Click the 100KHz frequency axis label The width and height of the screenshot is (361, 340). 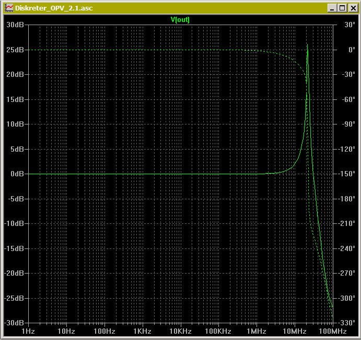218,332
